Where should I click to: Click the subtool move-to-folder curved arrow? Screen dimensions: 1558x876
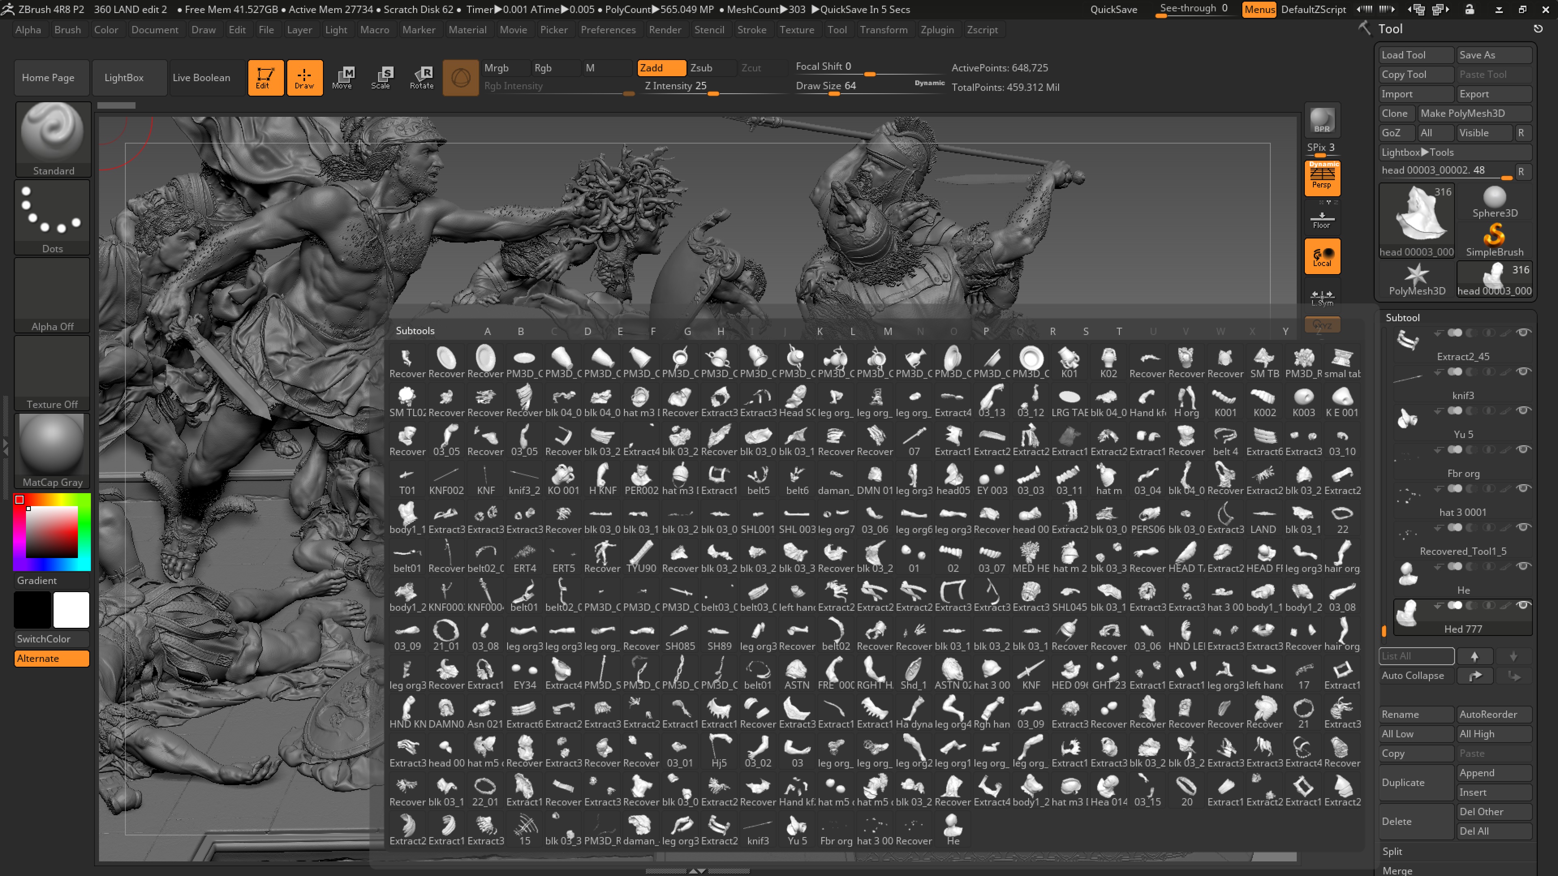1474,675
